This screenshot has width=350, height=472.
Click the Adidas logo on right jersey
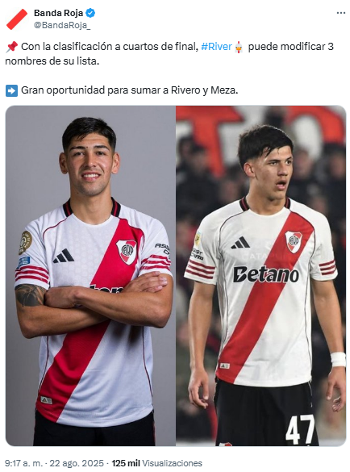[240, 243]
